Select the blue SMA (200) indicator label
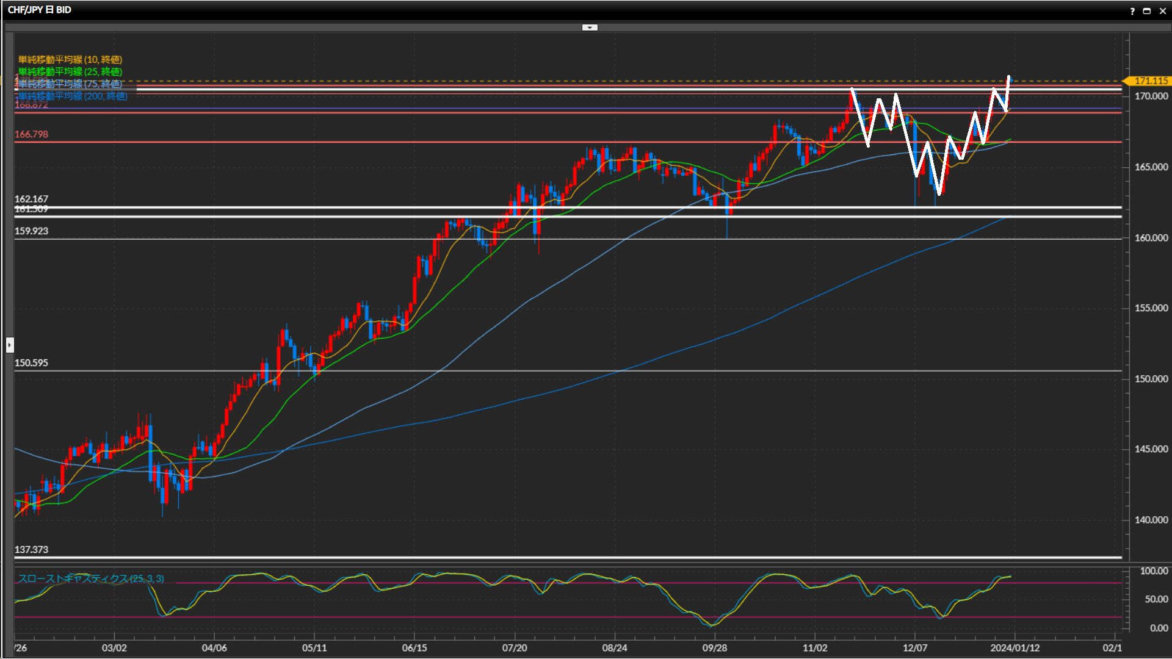The width and height of the screenshot is (1172, 659). pyautogui.click(x=73, y=96)
